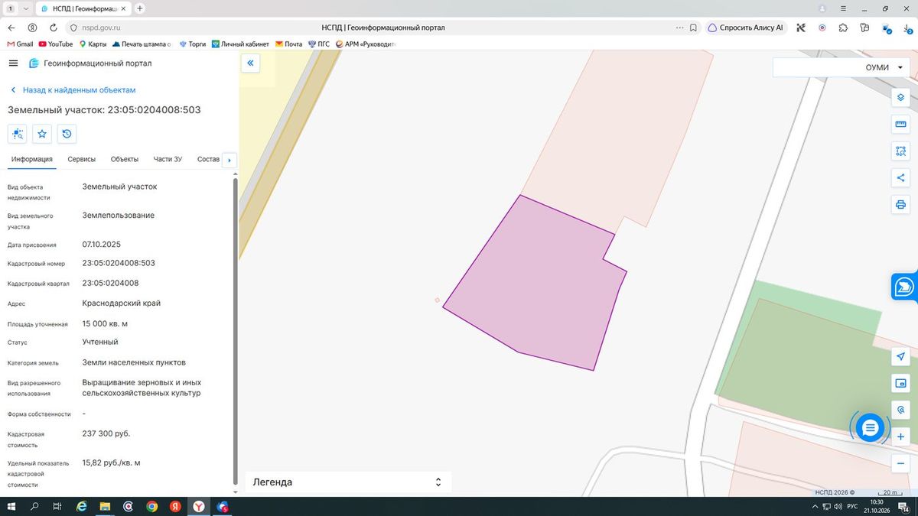Screen dimensions: 918x516
Task: Open the ОУМИ dropdown
Action: click(841, 67)
